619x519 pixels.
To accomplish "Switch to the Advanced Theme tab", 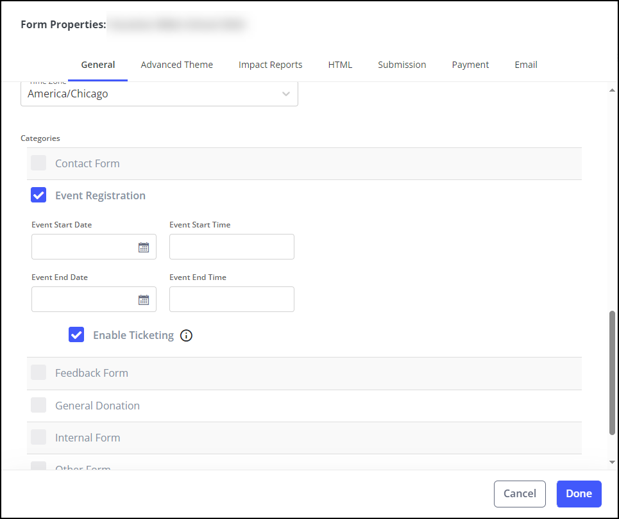I will pyautogui.click(x=176, y=65).
